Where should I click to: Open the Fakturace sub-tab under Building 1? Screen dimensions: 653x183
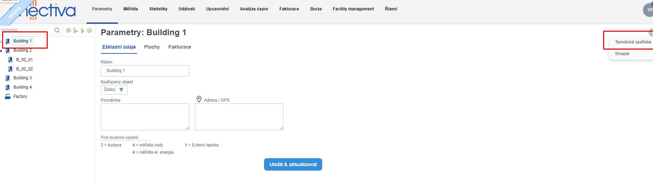point(180,47)
